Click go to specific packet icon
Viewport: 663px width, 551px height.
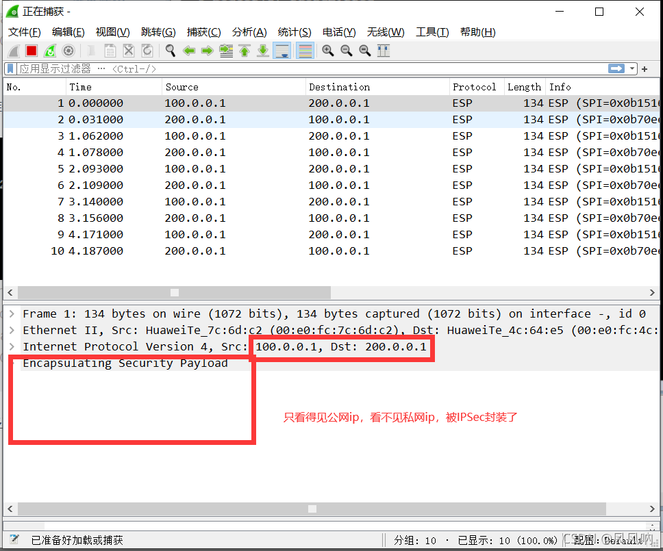(226, 51)
